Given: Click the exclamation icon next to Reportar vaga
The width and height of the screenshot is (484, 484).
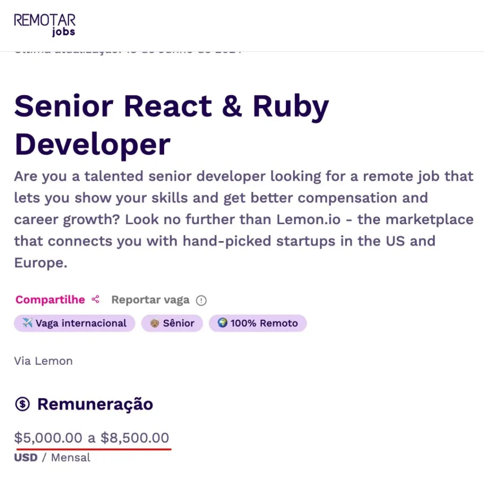Looking at the screenshot, I should click(201, 300).
